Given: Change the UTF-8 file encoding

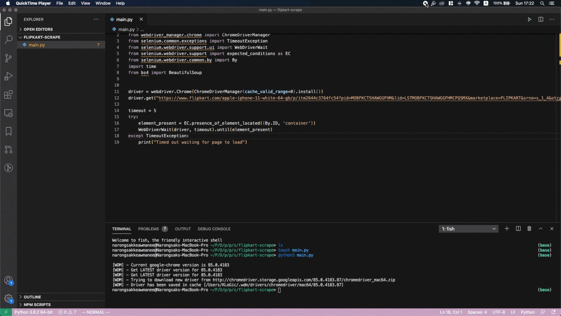Looking at the screenshot, I should point(498,312).
